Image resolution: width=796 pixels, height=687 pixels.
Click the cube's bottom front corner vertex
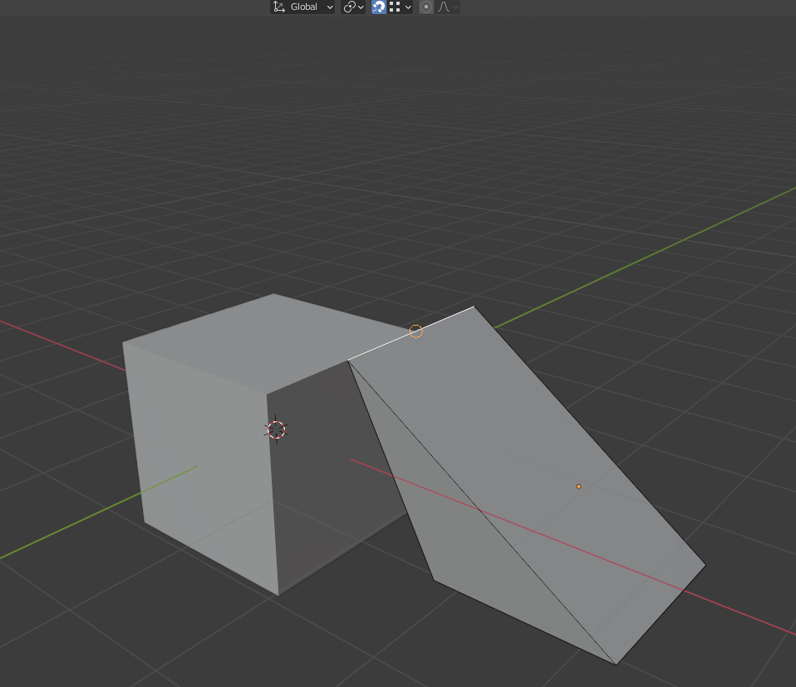[278, 595]
